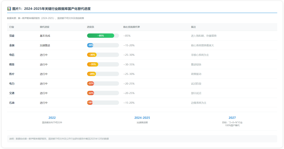Click the ~18% progress bar in 石油 row
The image size is (284, 149).
click(90, 102)
